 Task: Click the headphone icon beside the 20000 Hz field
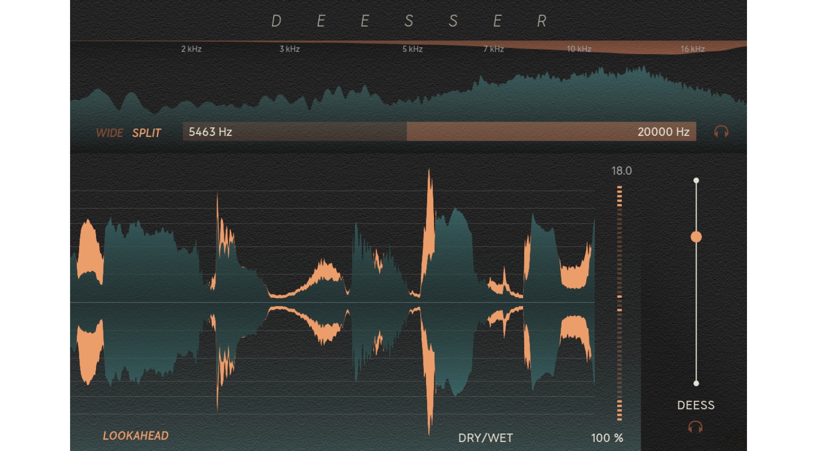(721, 132)
